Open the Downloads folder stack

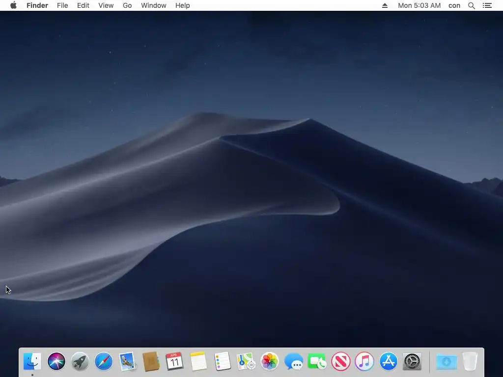[x=447, y=362]
